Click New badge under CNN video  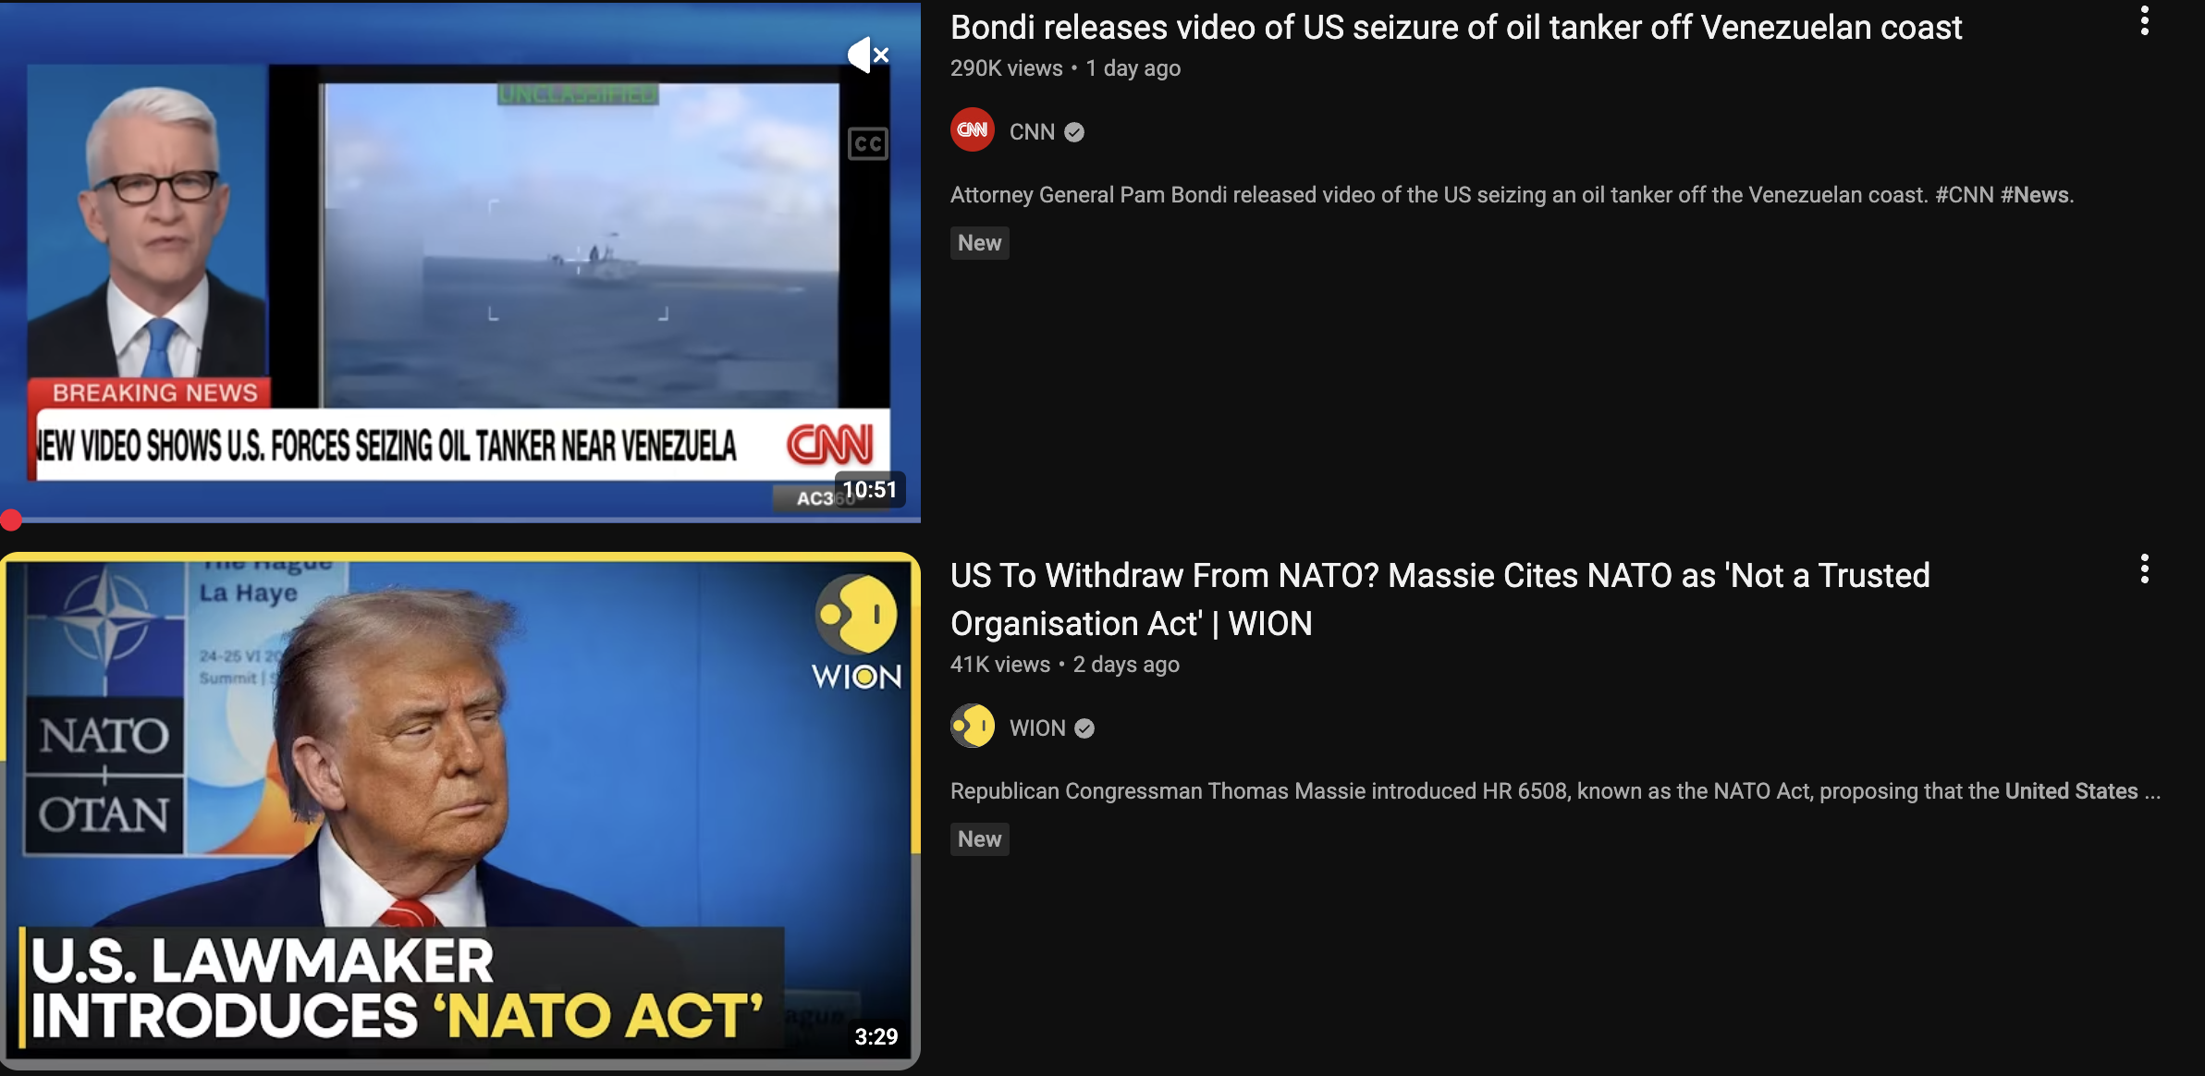click(979, 243)
